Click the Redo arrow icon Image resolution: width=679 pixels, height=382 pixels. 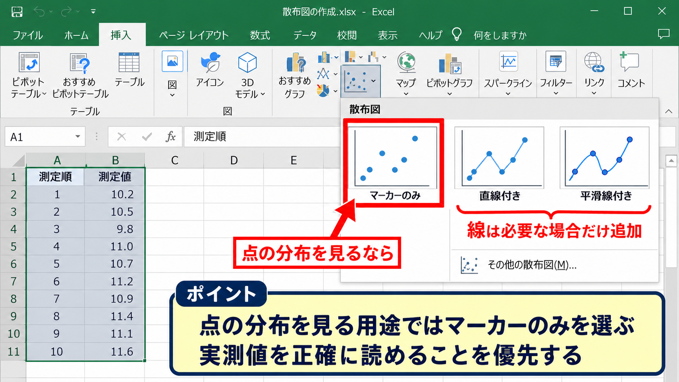click(66, 12)
